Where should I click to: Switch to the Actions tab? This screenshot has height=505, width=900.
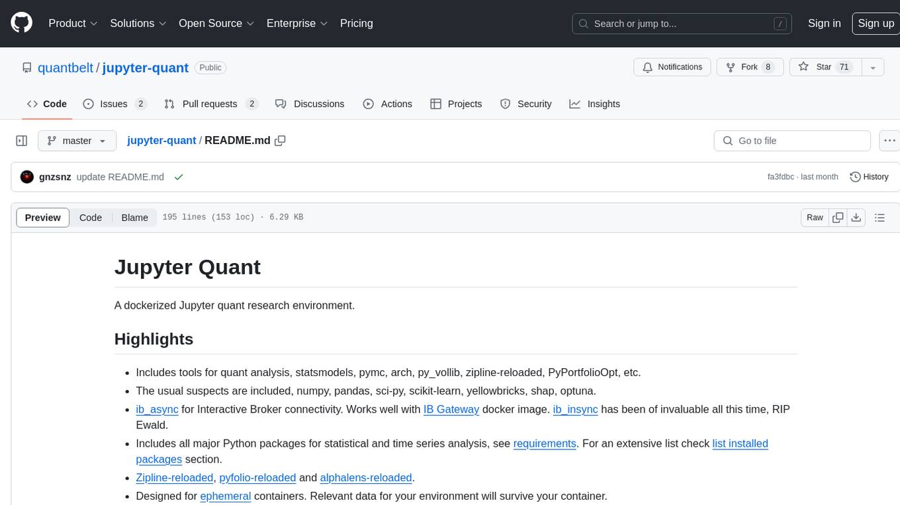coord(388,104)
